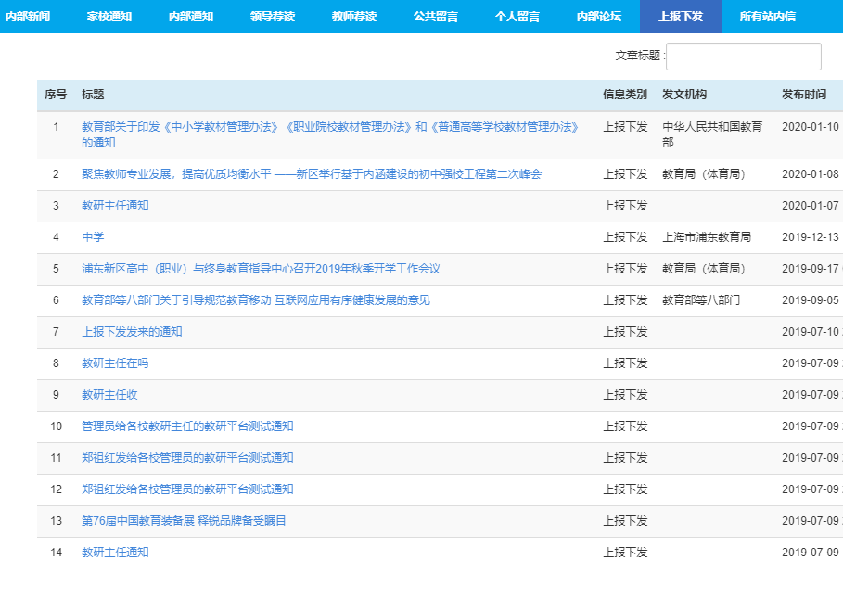The image size is (843, 610).
Task: 选择上报下发标签
Action: tap(683, 16)
